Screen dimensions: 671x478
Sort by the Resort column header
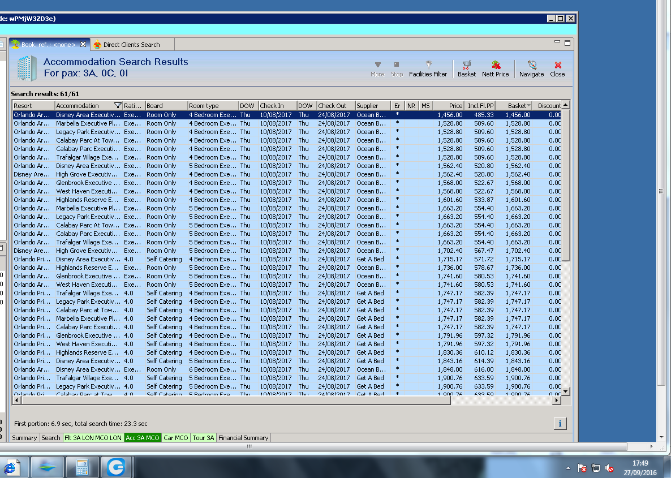[33, 106]
